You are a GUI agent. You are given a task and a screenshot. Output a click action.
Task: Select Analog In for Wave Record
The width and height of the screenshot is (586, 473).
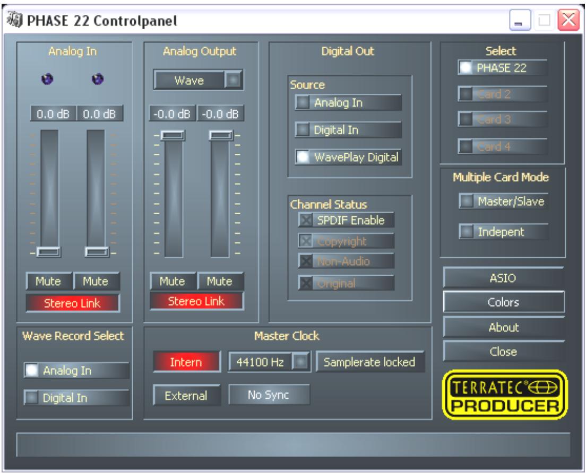[x=76, y=370]
